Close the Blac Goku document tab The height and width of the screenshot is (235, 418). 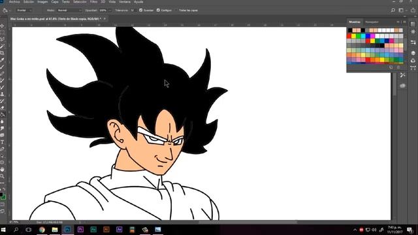coord(104,19)
